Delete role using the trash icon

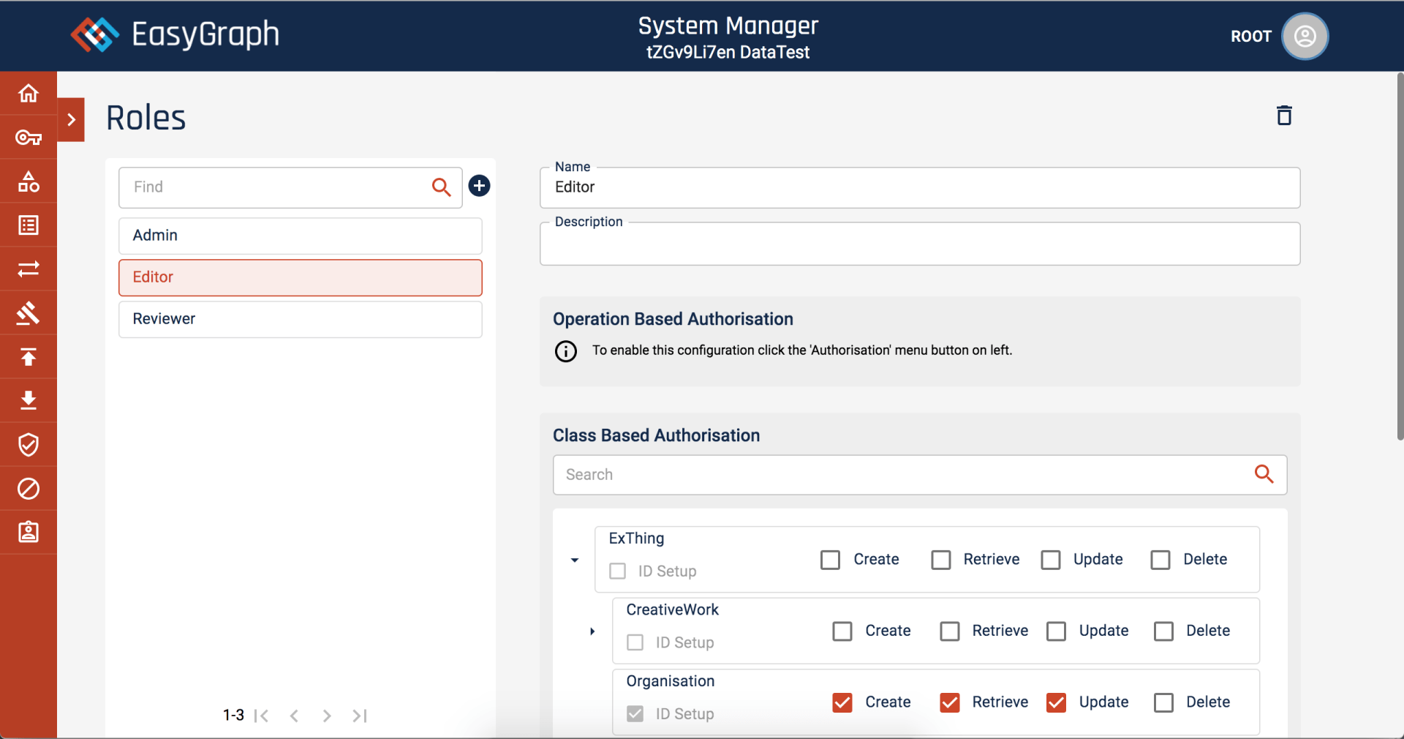pyautogui.click(x=1284, y=116)
